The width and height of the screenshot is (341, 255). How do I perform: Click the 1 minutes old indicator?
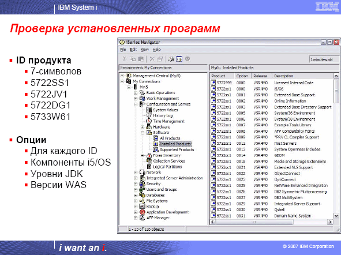click(324, 59)
